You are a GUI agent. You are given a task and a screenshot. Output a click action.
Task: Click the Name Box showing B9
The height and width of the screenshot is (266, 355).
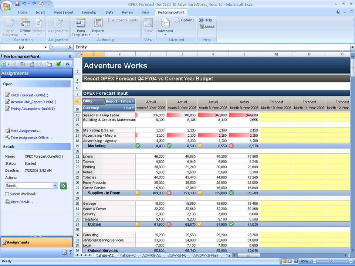[x=21, y=47]
